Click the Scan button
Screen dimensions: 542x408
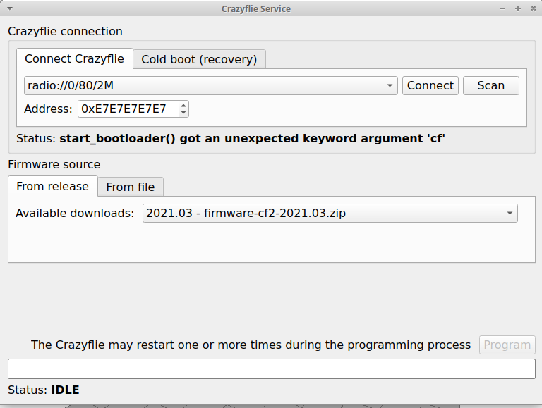[x=490, y=86]
